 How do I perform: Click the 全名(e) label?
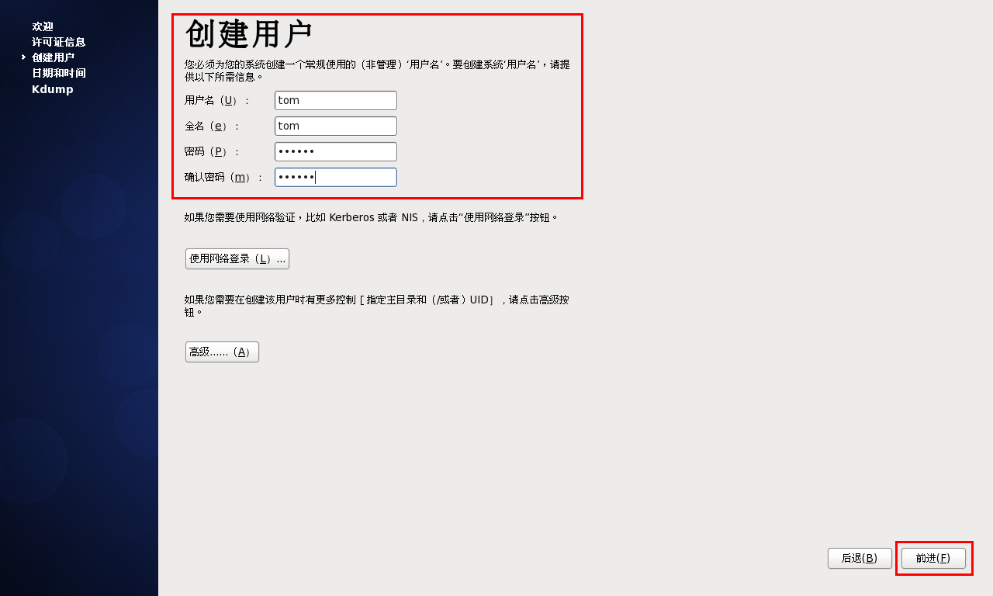[213, 126]
